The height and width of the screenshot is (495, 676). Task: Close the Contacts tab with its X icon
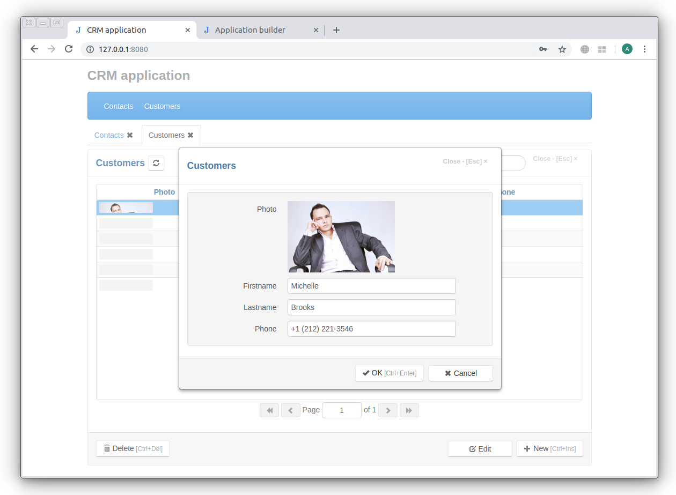[130, 135]
